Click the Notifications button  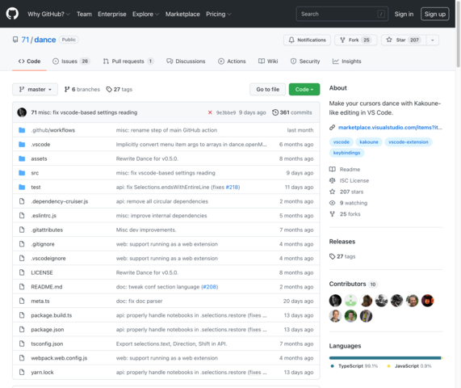click(x=307, y=40)
